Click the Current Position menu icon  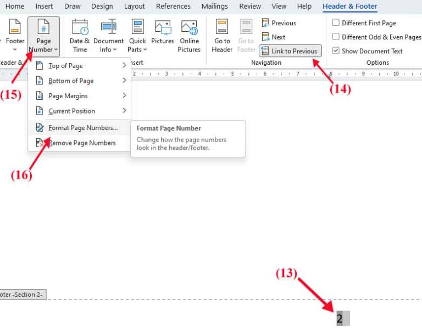click(40, 111)
